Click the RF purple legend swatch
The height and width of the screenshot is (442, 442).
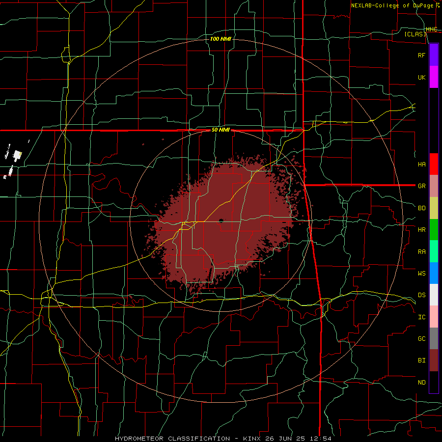[x=434, y=55]
